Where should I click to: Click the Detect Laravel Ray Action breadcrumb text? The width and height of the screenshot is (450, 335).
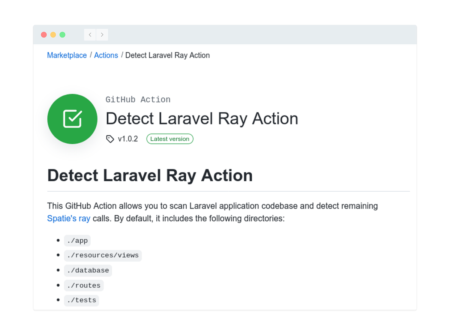click(168, 55)
